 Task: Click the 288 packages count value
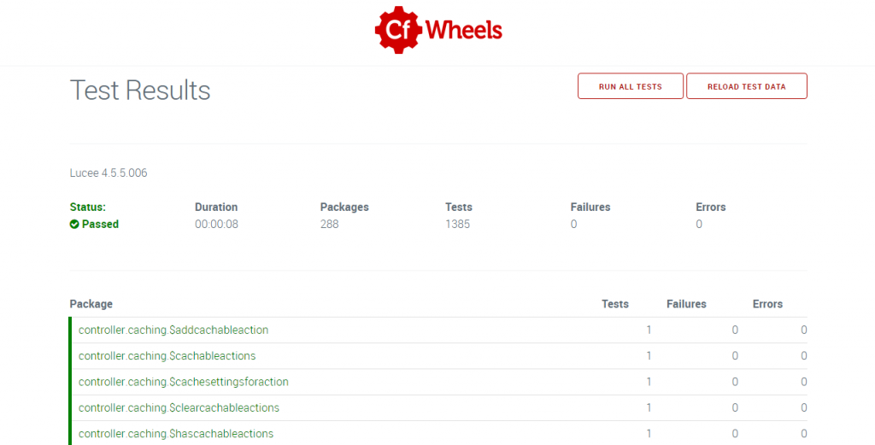[x=329, y=224]
